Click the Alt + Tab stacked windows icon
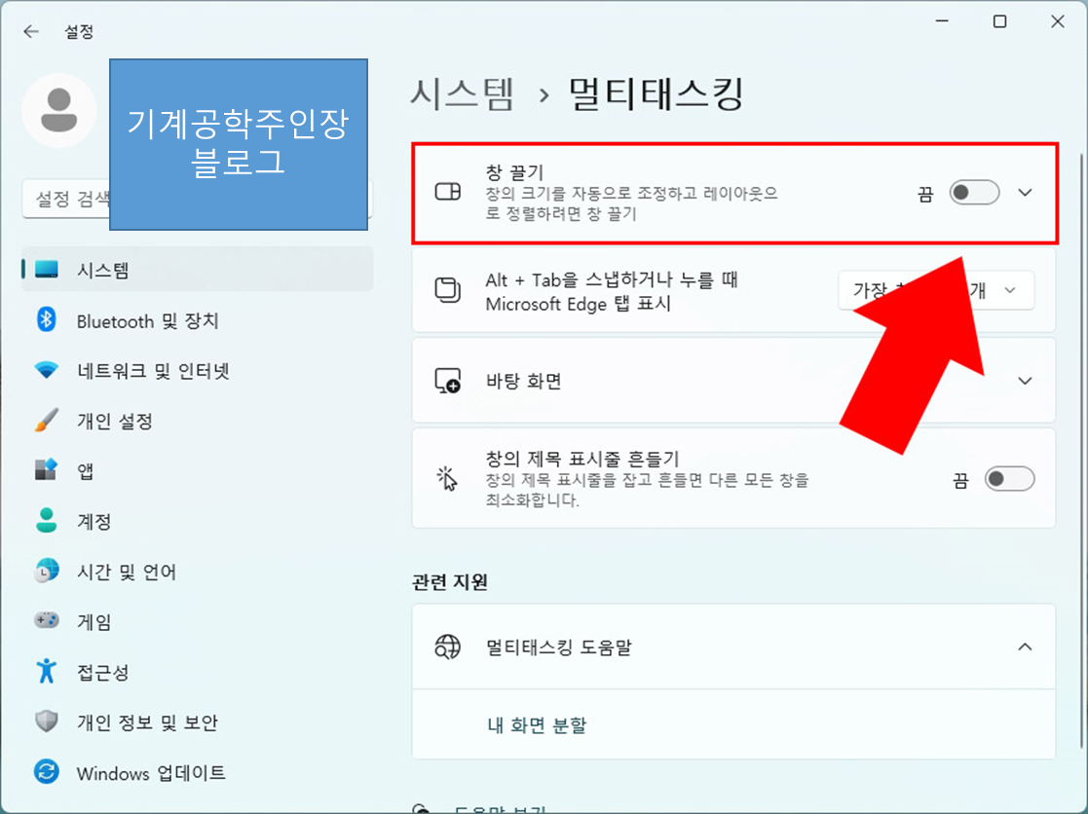Viewport: 1088px width, 814px height. click(447, 290)
